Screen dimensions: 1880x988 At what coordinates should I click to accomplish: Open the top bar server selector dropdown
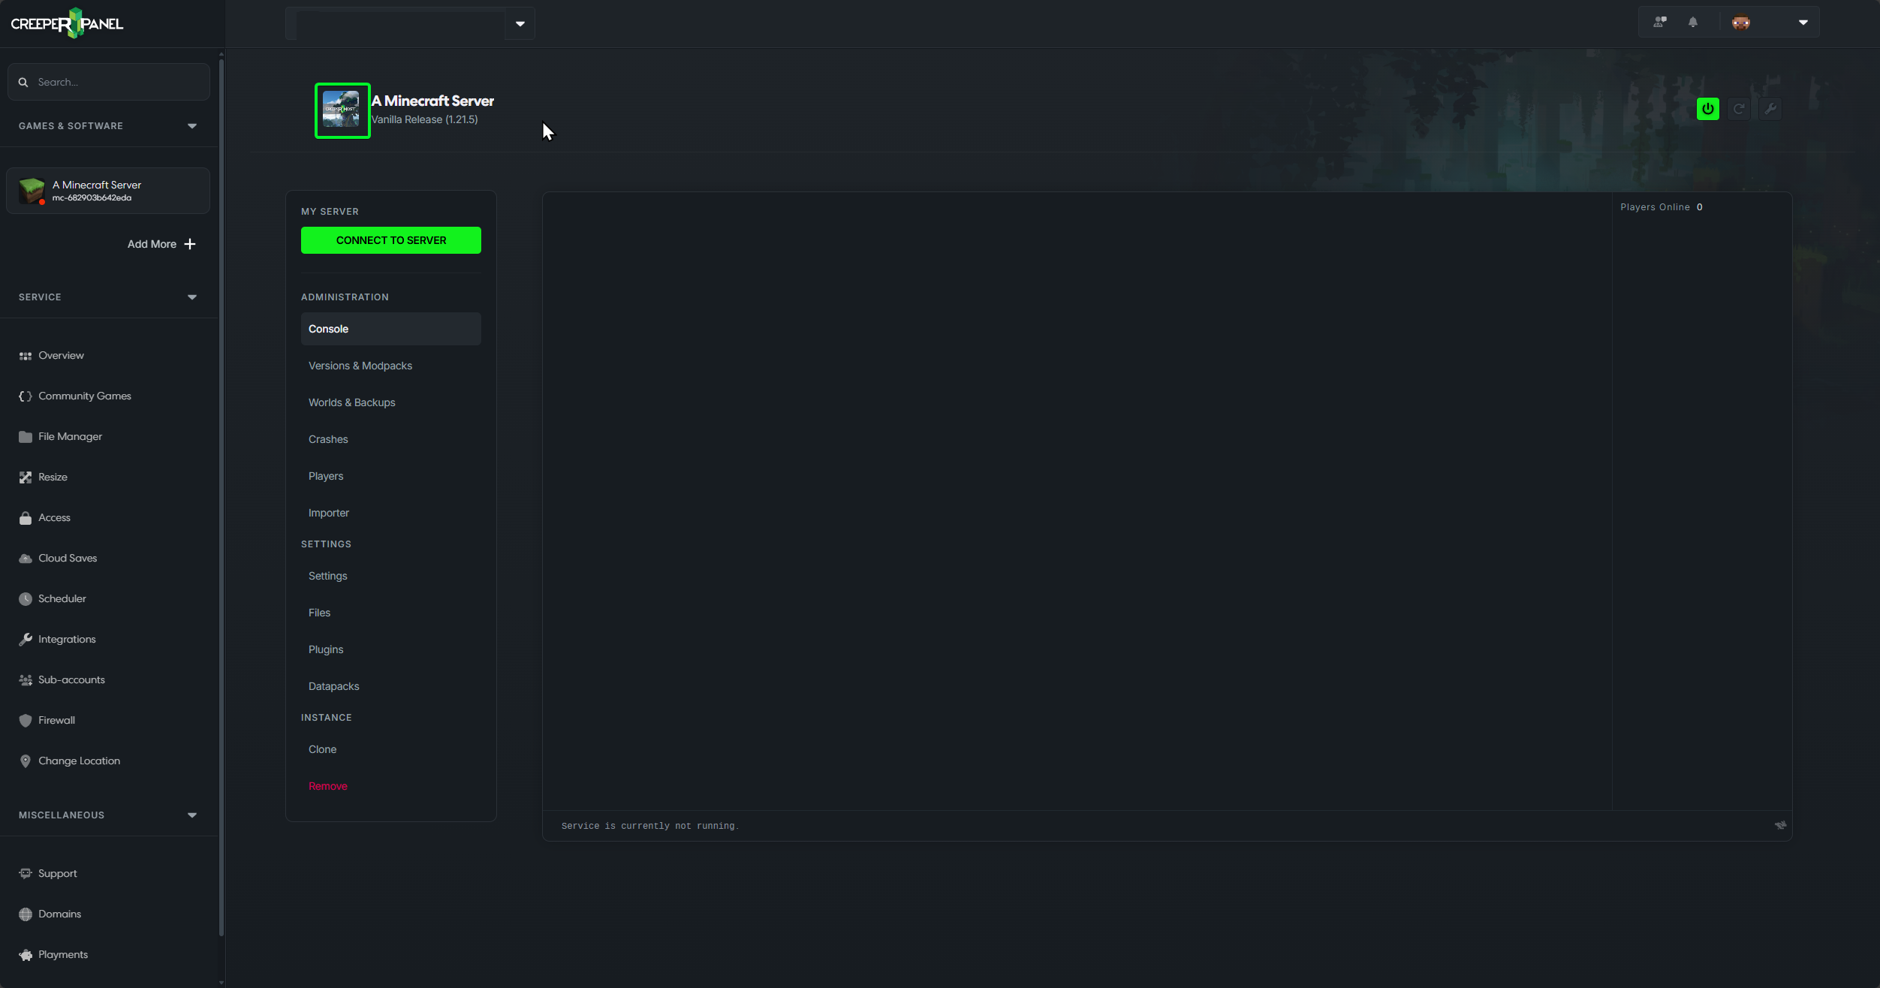tap(520, 24)
